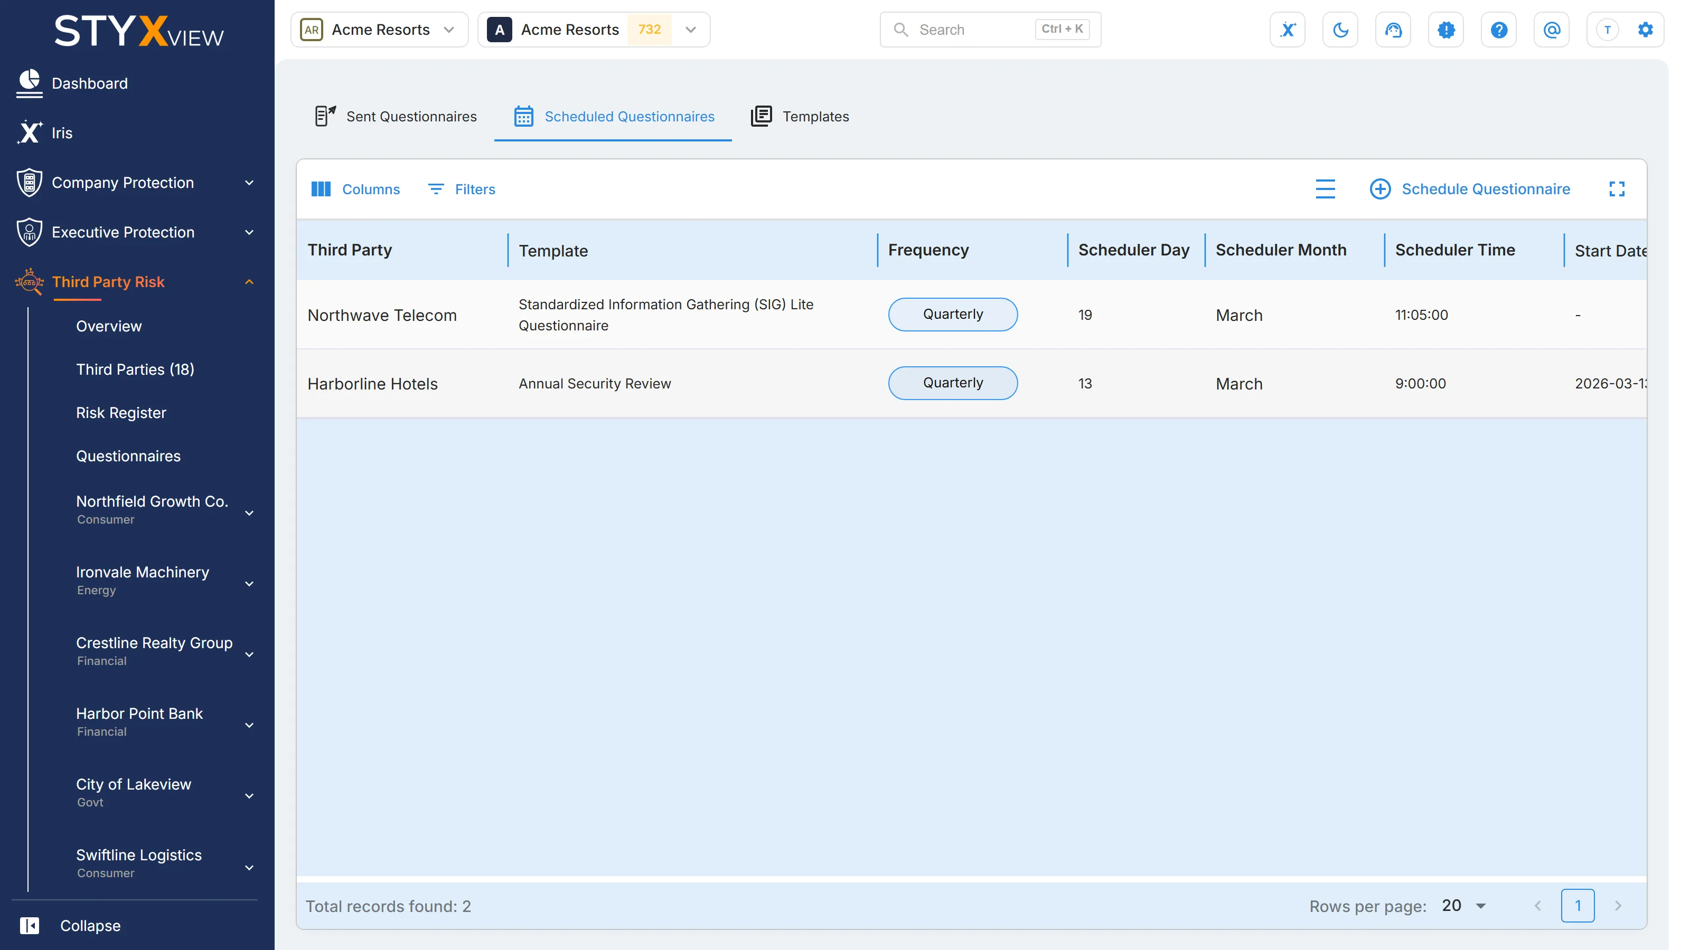Change row density via lines icon
1690x950 pixels.
pyautogui.click(x=1325, y=189)
